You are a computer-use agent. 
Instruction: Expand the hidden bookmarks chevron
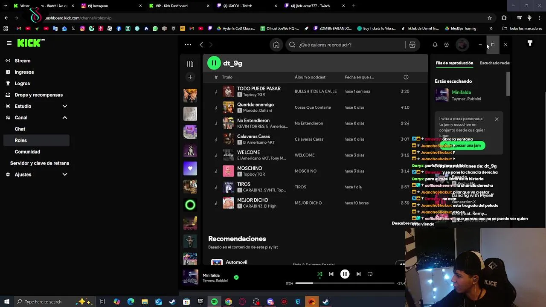491,29
